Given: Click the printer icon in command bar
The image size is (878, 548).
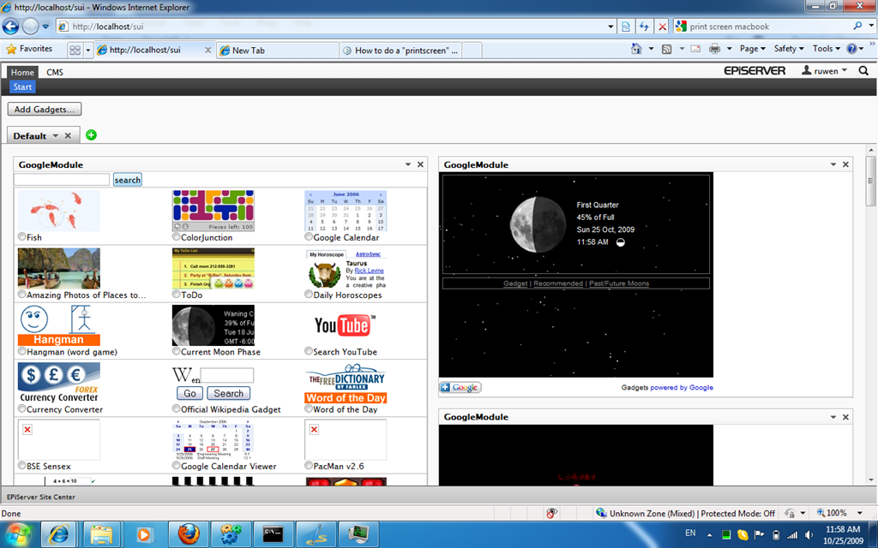Looking at the screenshot, I should click(714, 49).
